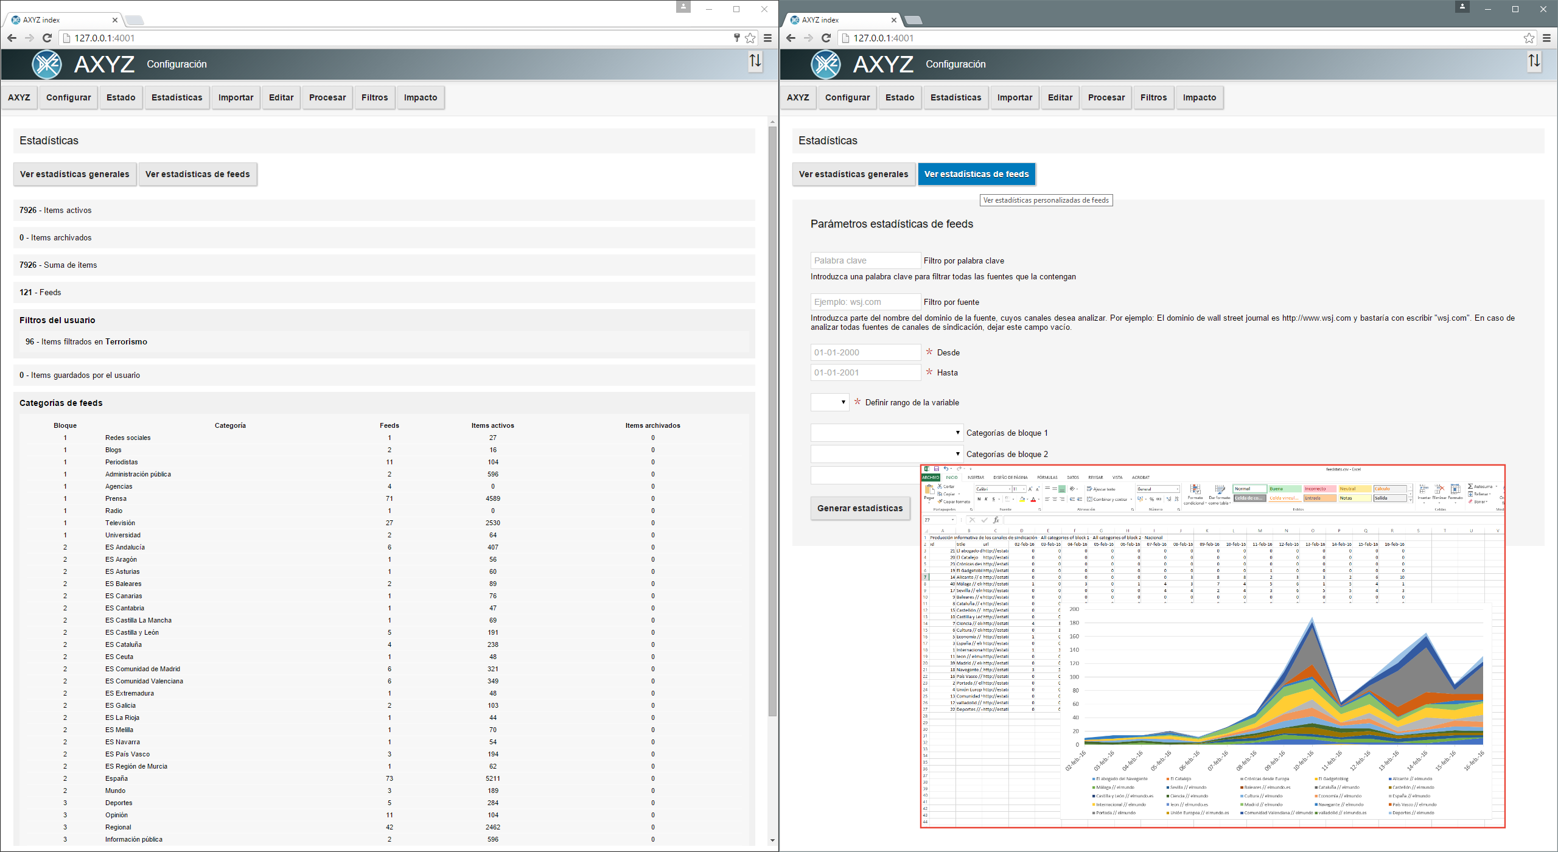Expand 'Categorías de bloque 2' dropdown
The width and height of the screenshot is (1558, 852).
[x=887, y=454]
